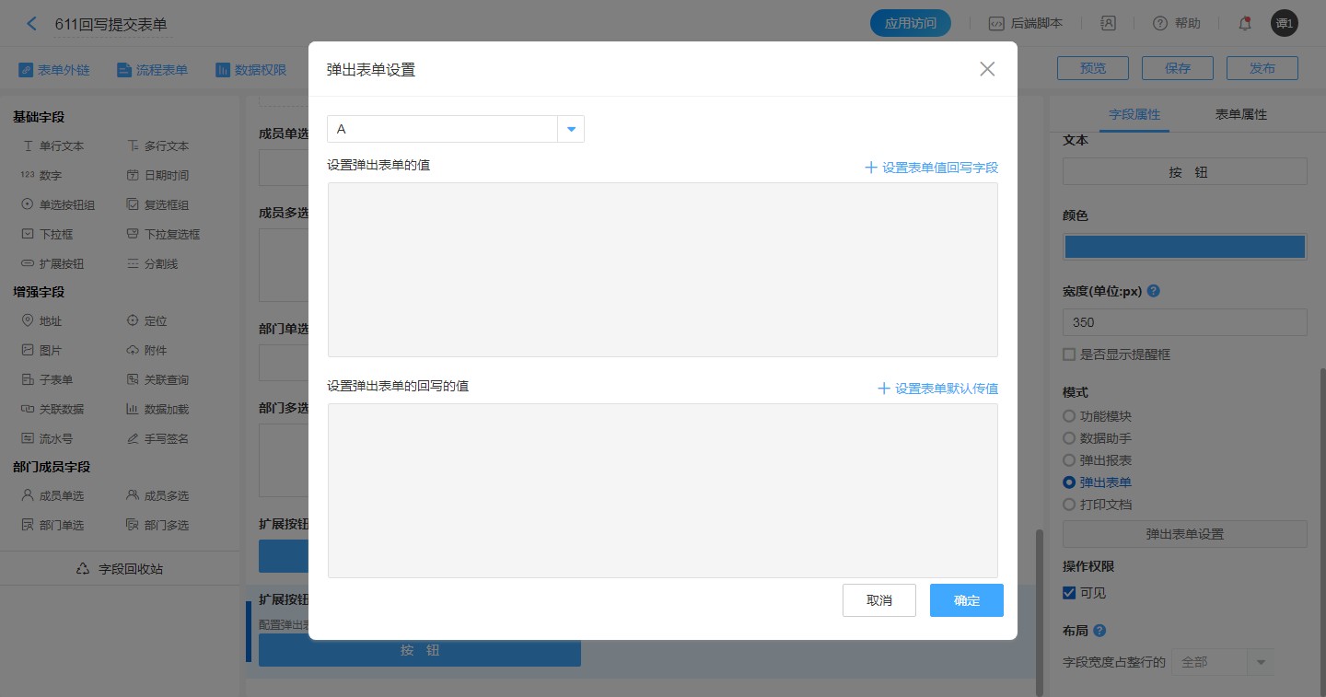This screenshot has height=697, width=1326.
Task: Click the 后端脚本 code icon
Action: [995, 24]
